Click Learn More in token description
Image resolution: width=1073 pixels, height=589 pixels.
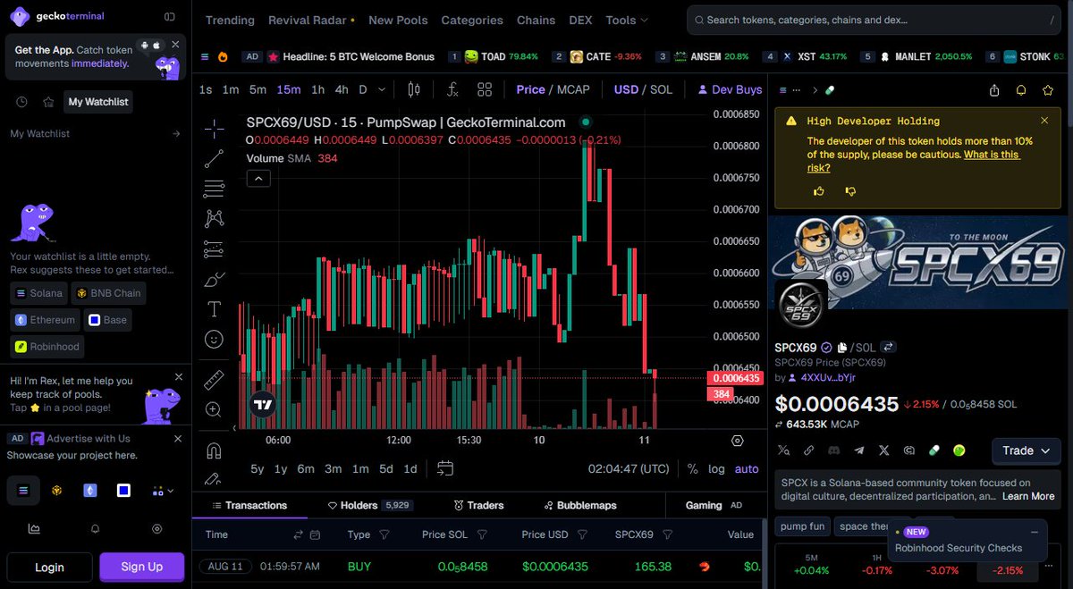pyautogui.click(x=1028, y=496)
